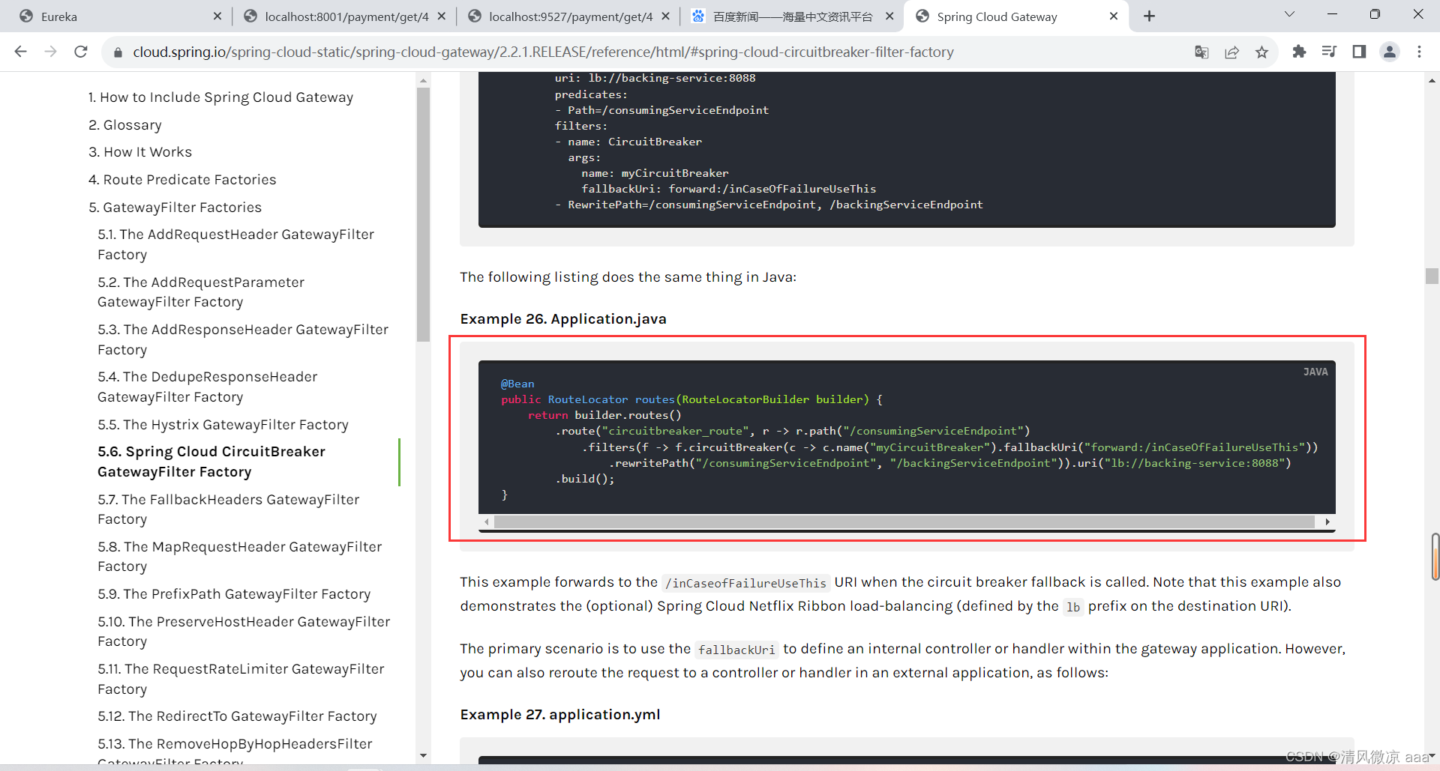Click the sidebar vertical scrollbar thumb
The image size is (1440, 771).
pyautogui.click(x=423, y=214)
